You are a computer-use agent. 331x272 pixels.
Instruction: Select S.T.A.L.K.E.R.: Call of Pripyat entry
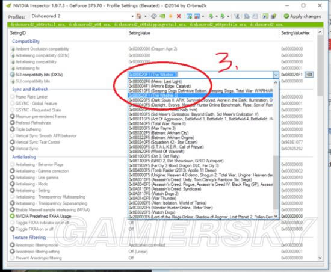tap(166, 147)
